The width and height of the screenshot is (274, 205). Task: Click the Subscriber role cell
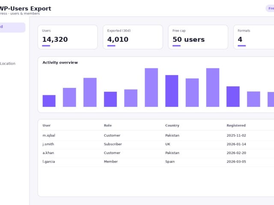(x=113, y=144)
